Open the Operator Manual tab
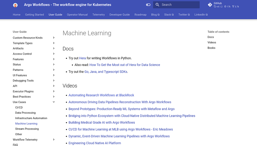Screen dimensions: 257x146 pos(77,15)
